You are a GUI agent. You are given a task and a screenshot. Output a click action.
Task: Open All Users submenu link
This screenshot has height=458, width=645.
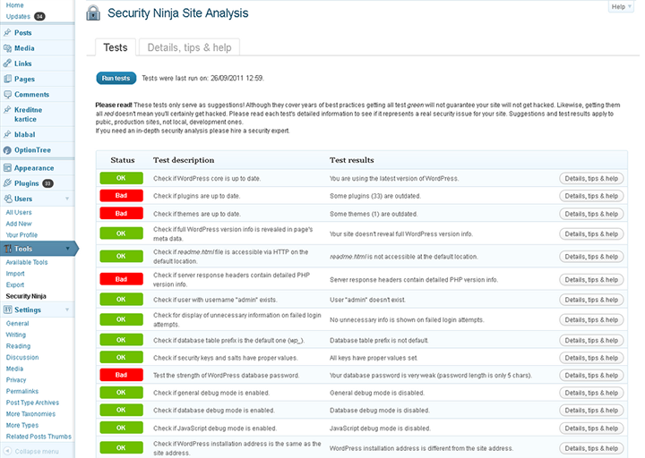[x=19, y=212]
